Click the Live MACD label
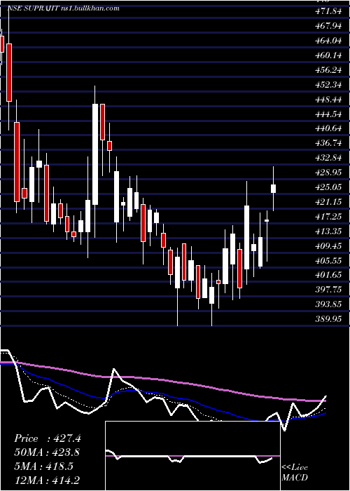This screenshot has height=491, width=350. 295,472
